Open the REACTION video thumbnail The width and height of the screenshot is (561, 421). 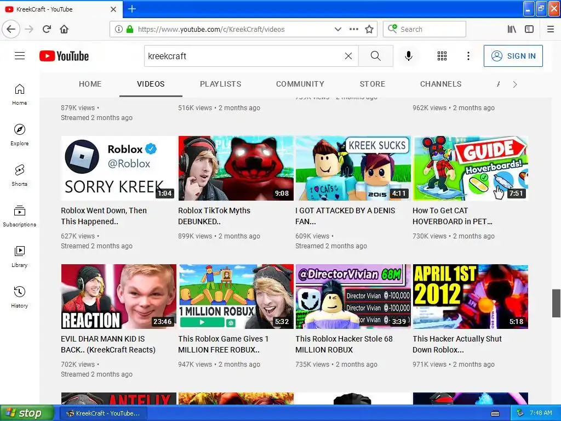[118, 297]
